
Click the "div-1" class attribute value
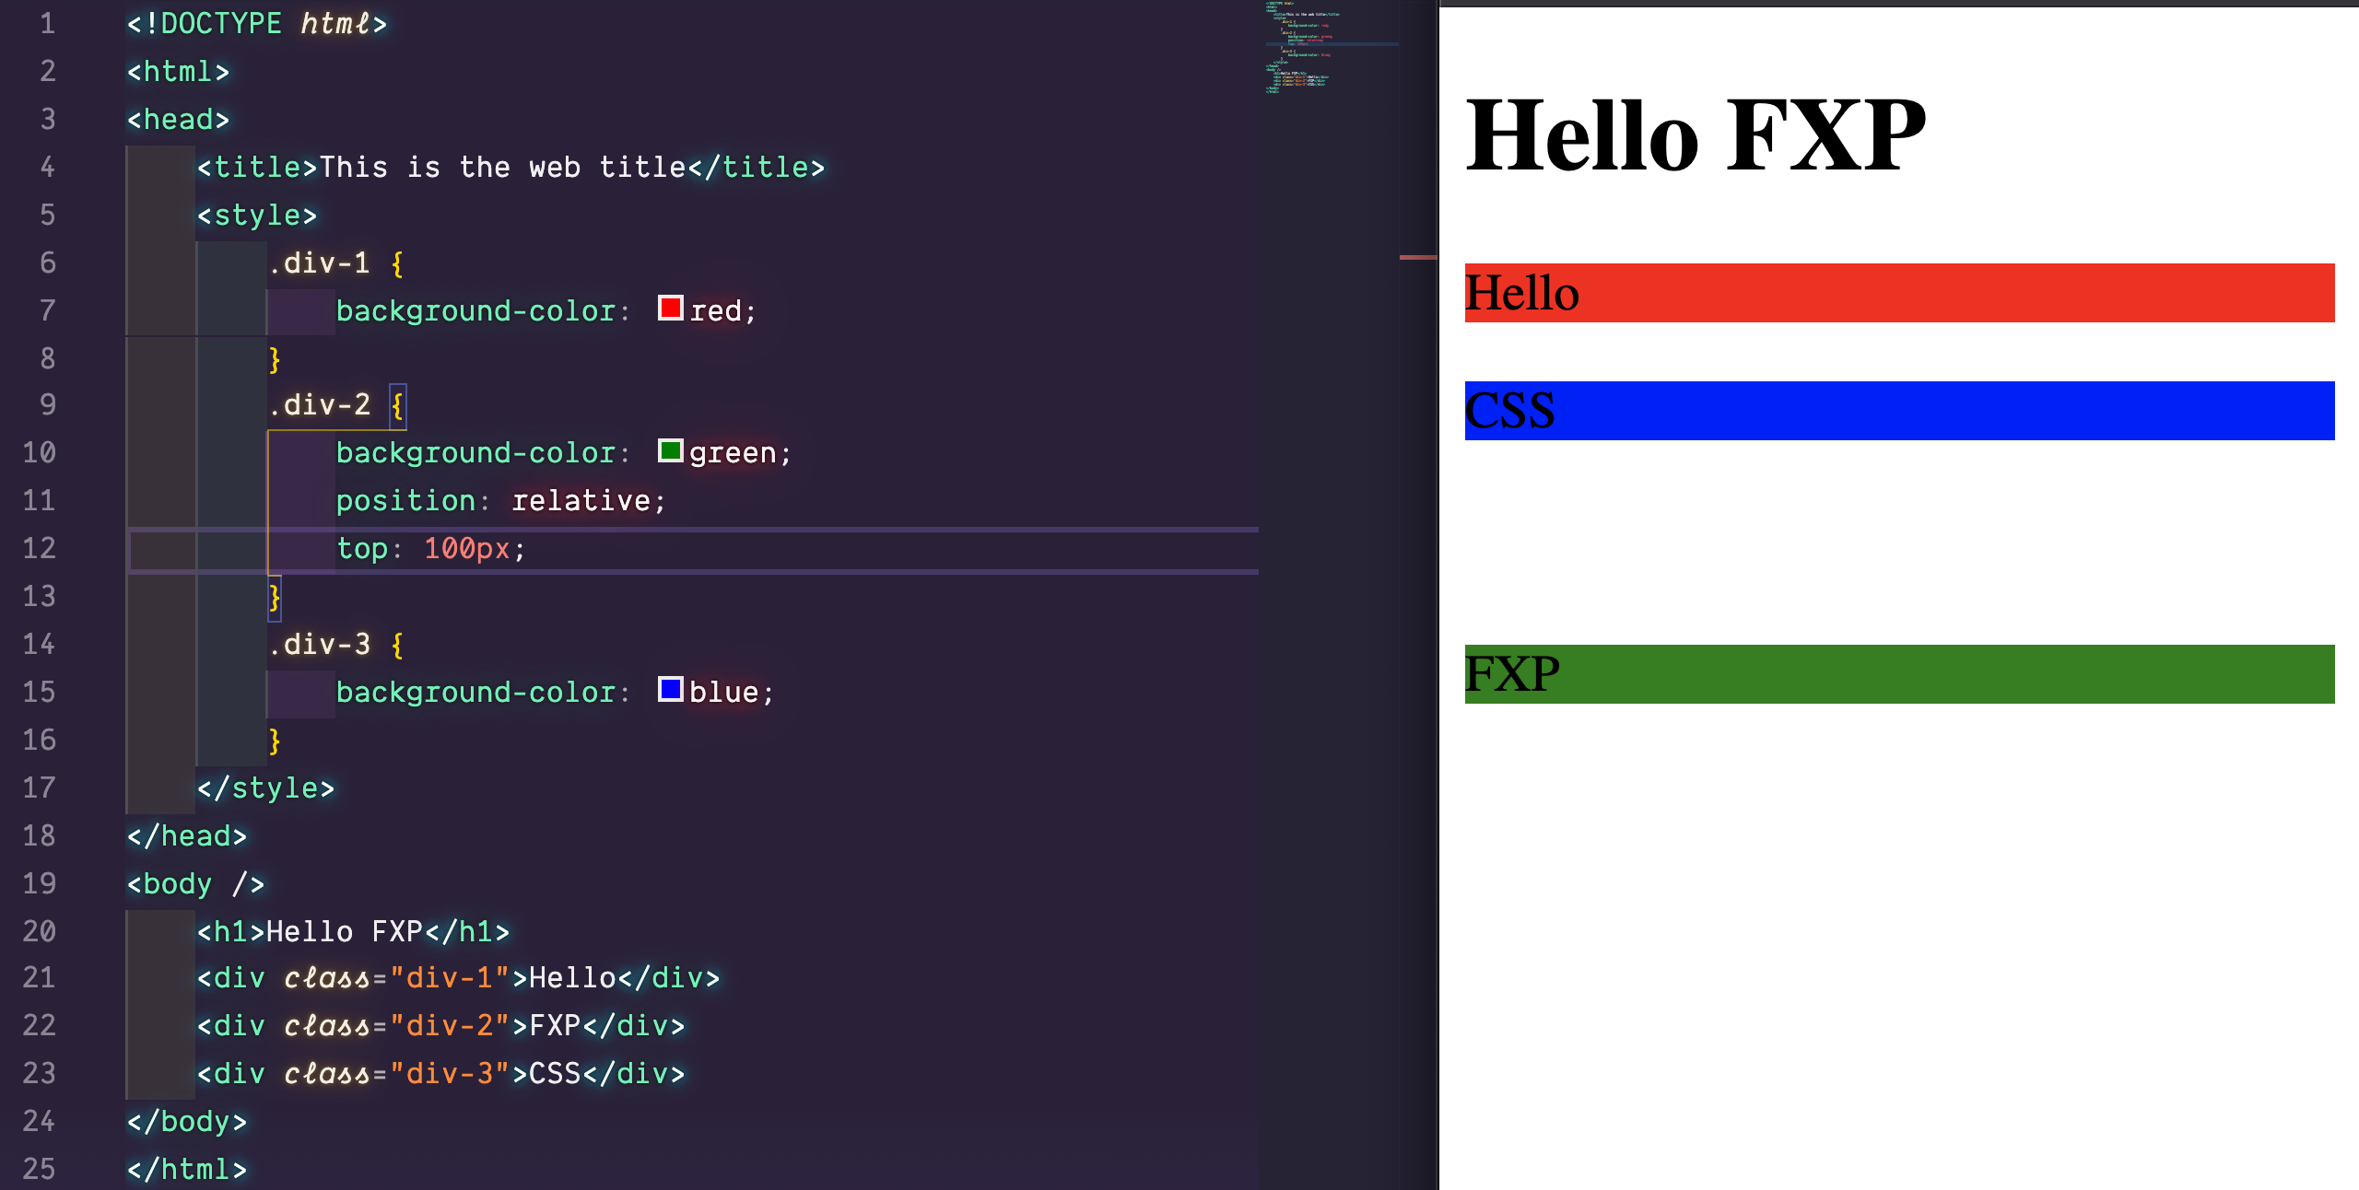coord(449,978)
